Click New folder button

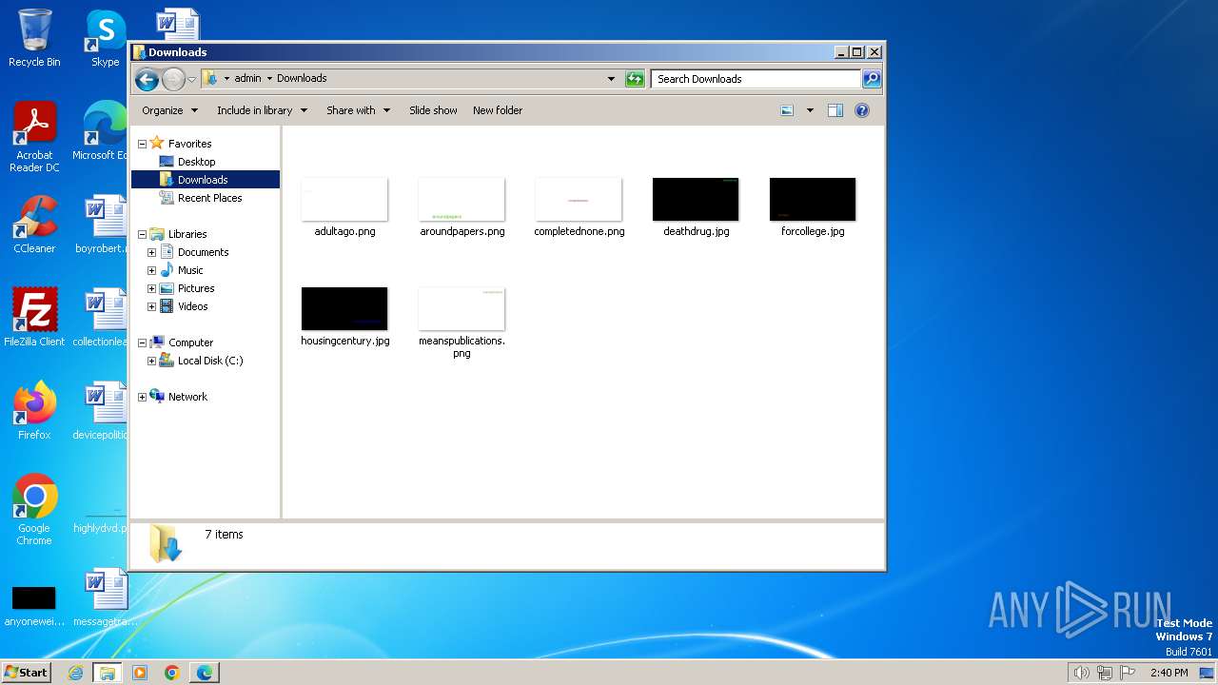coord(498,110)
